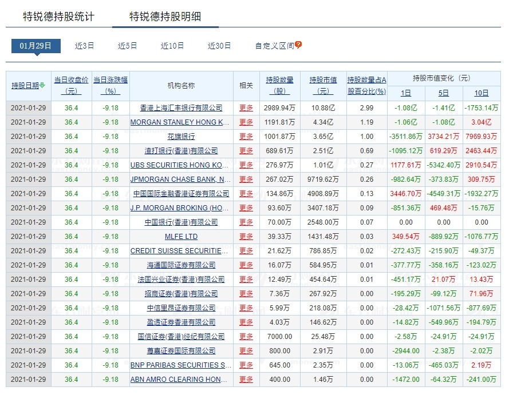This screenshot has height=399, width=505.
Task: Select the 近5日 range tab
Action: (127, 46)
